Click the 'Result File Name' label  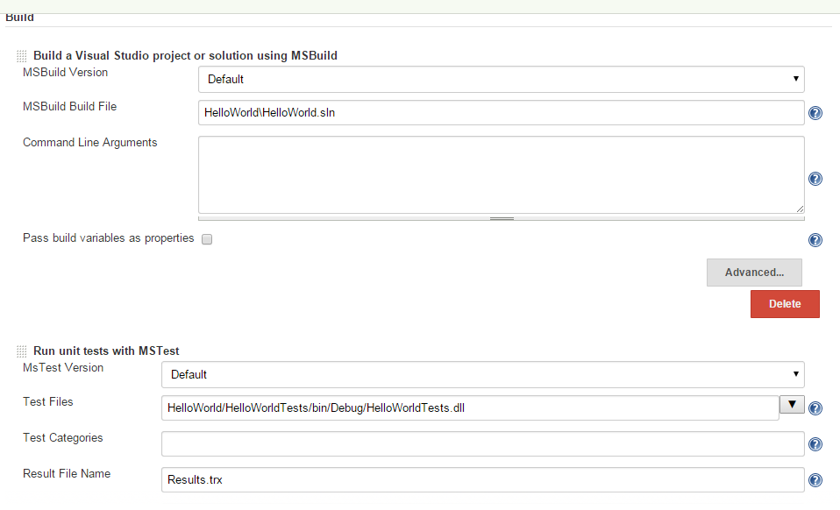[x=67, y=473]
